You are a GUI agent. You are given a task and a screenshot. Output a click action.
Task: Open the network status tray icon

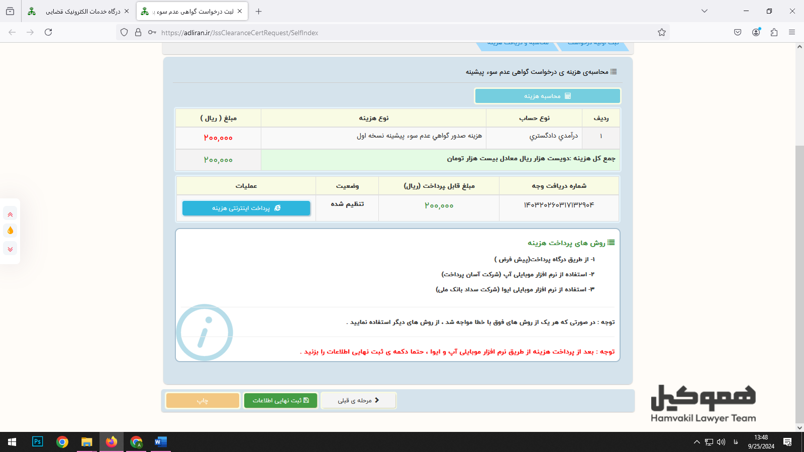709,442
